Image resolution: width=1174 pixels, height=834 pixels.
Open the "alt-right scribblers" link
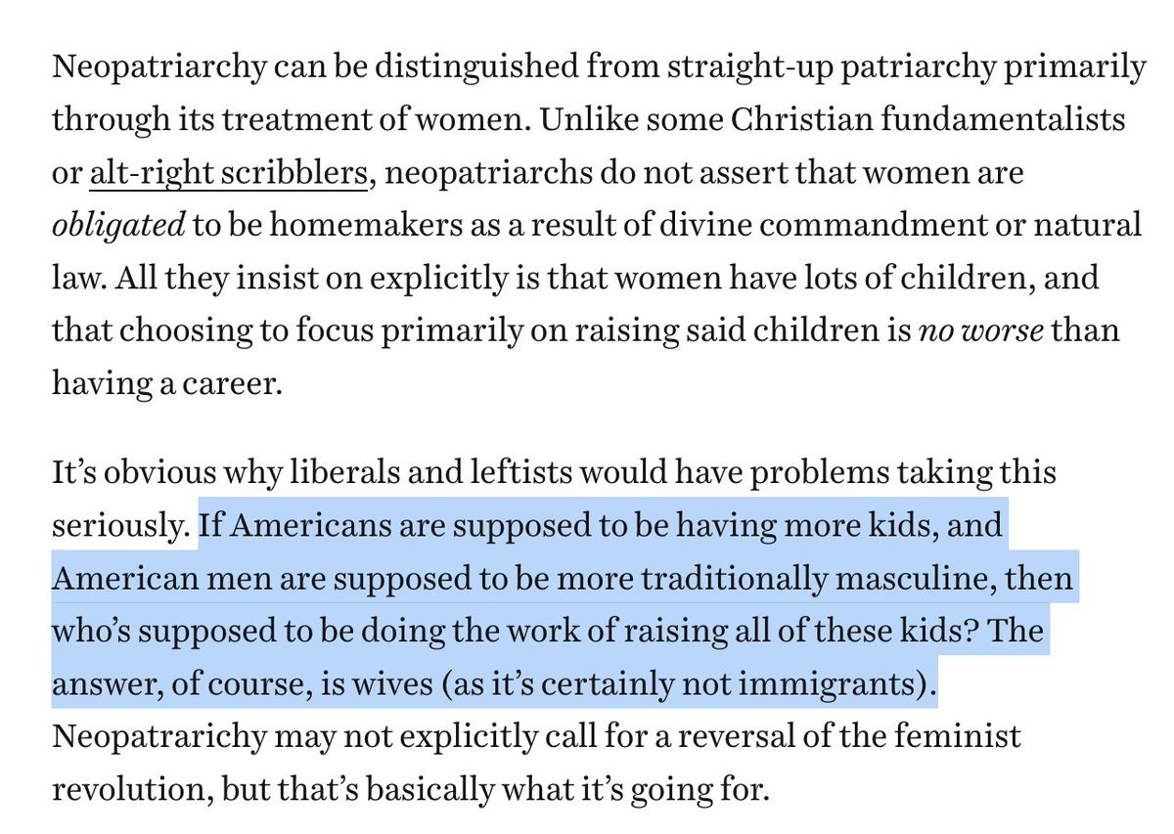(229, 174)
